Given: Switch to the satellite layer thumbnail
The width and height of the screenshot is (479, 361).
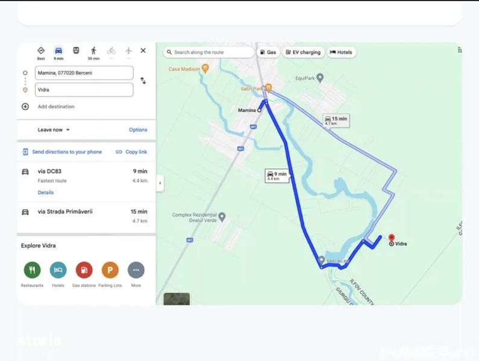Looking at the screenshot, I should coord(177,299).
